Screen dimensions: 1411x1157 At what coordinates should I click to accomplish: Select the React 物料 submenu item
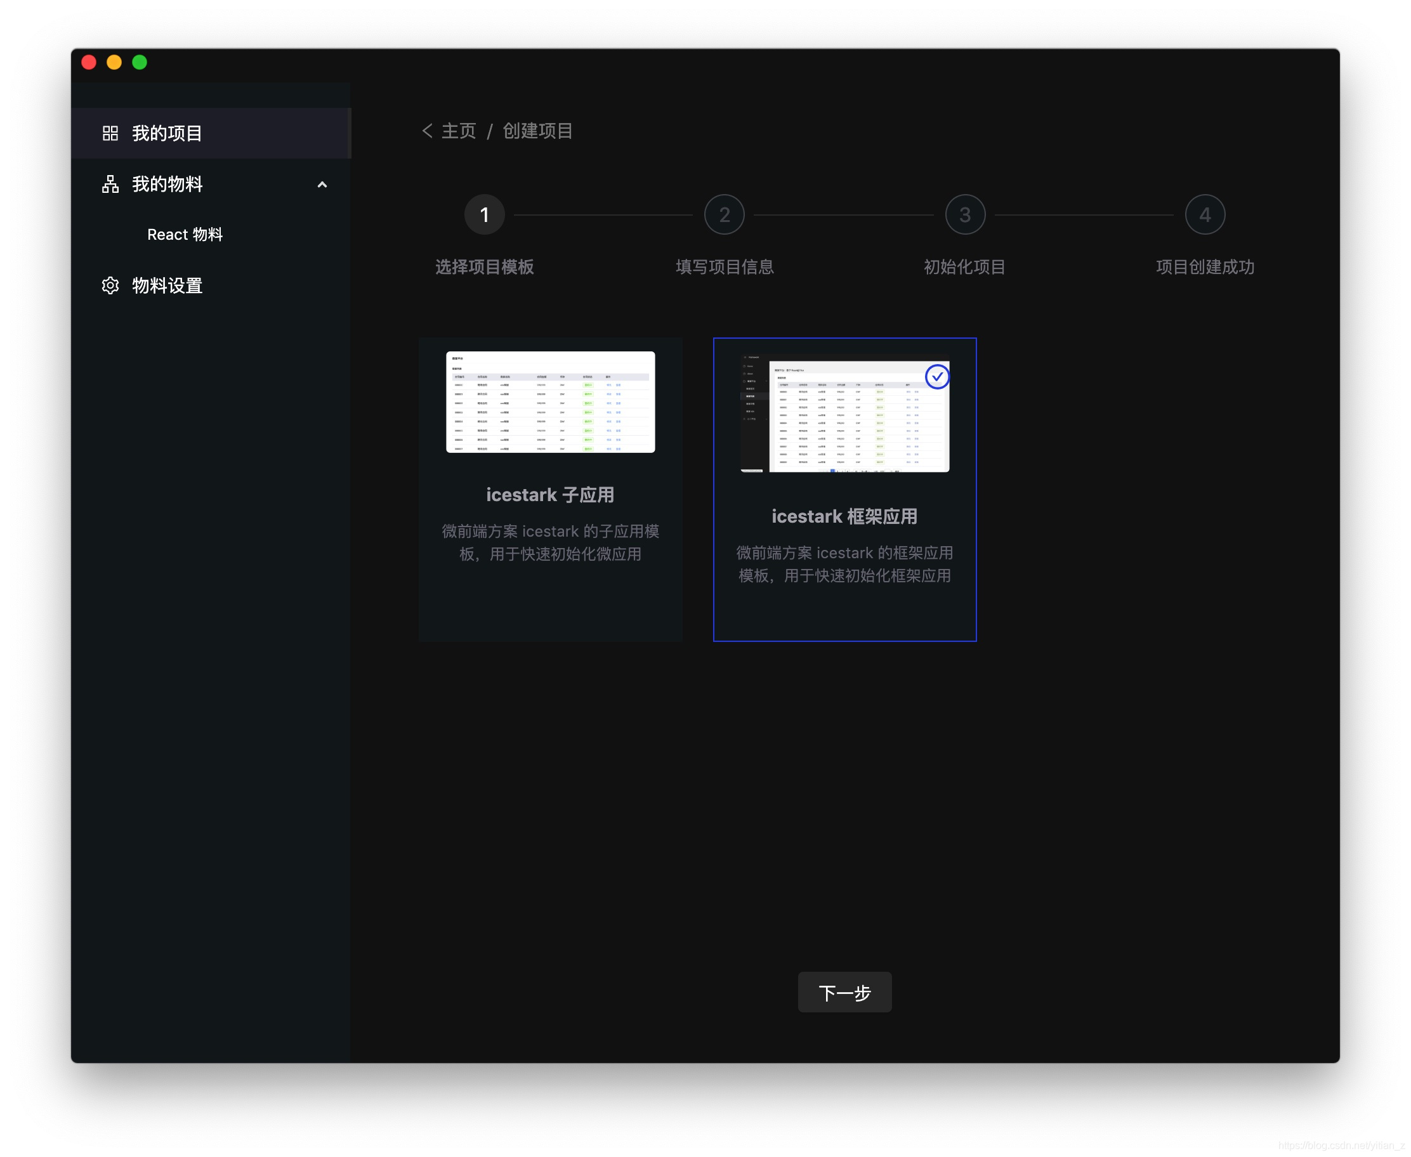tap(185, 235)
